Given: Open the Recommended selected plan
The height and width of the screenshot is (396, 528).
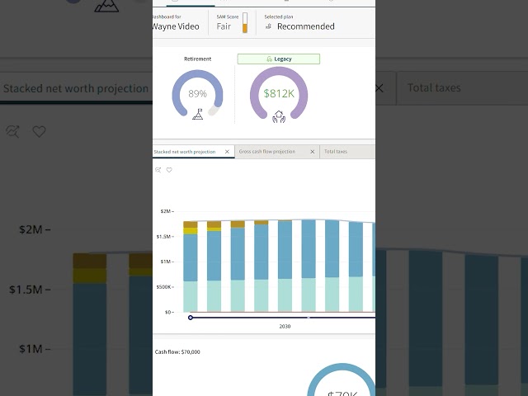Looking at the screenshot, I should (306, 26).
